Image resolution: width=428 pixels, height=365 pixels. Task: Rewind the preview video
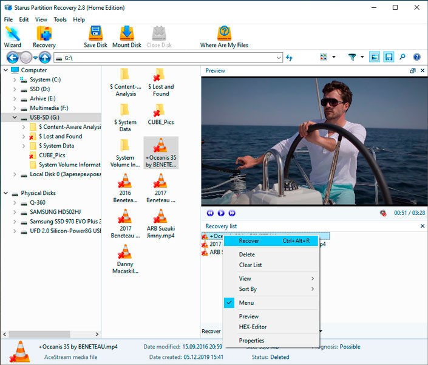point(210,213)
